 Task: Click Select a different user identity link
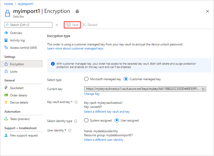click(104, 140)
